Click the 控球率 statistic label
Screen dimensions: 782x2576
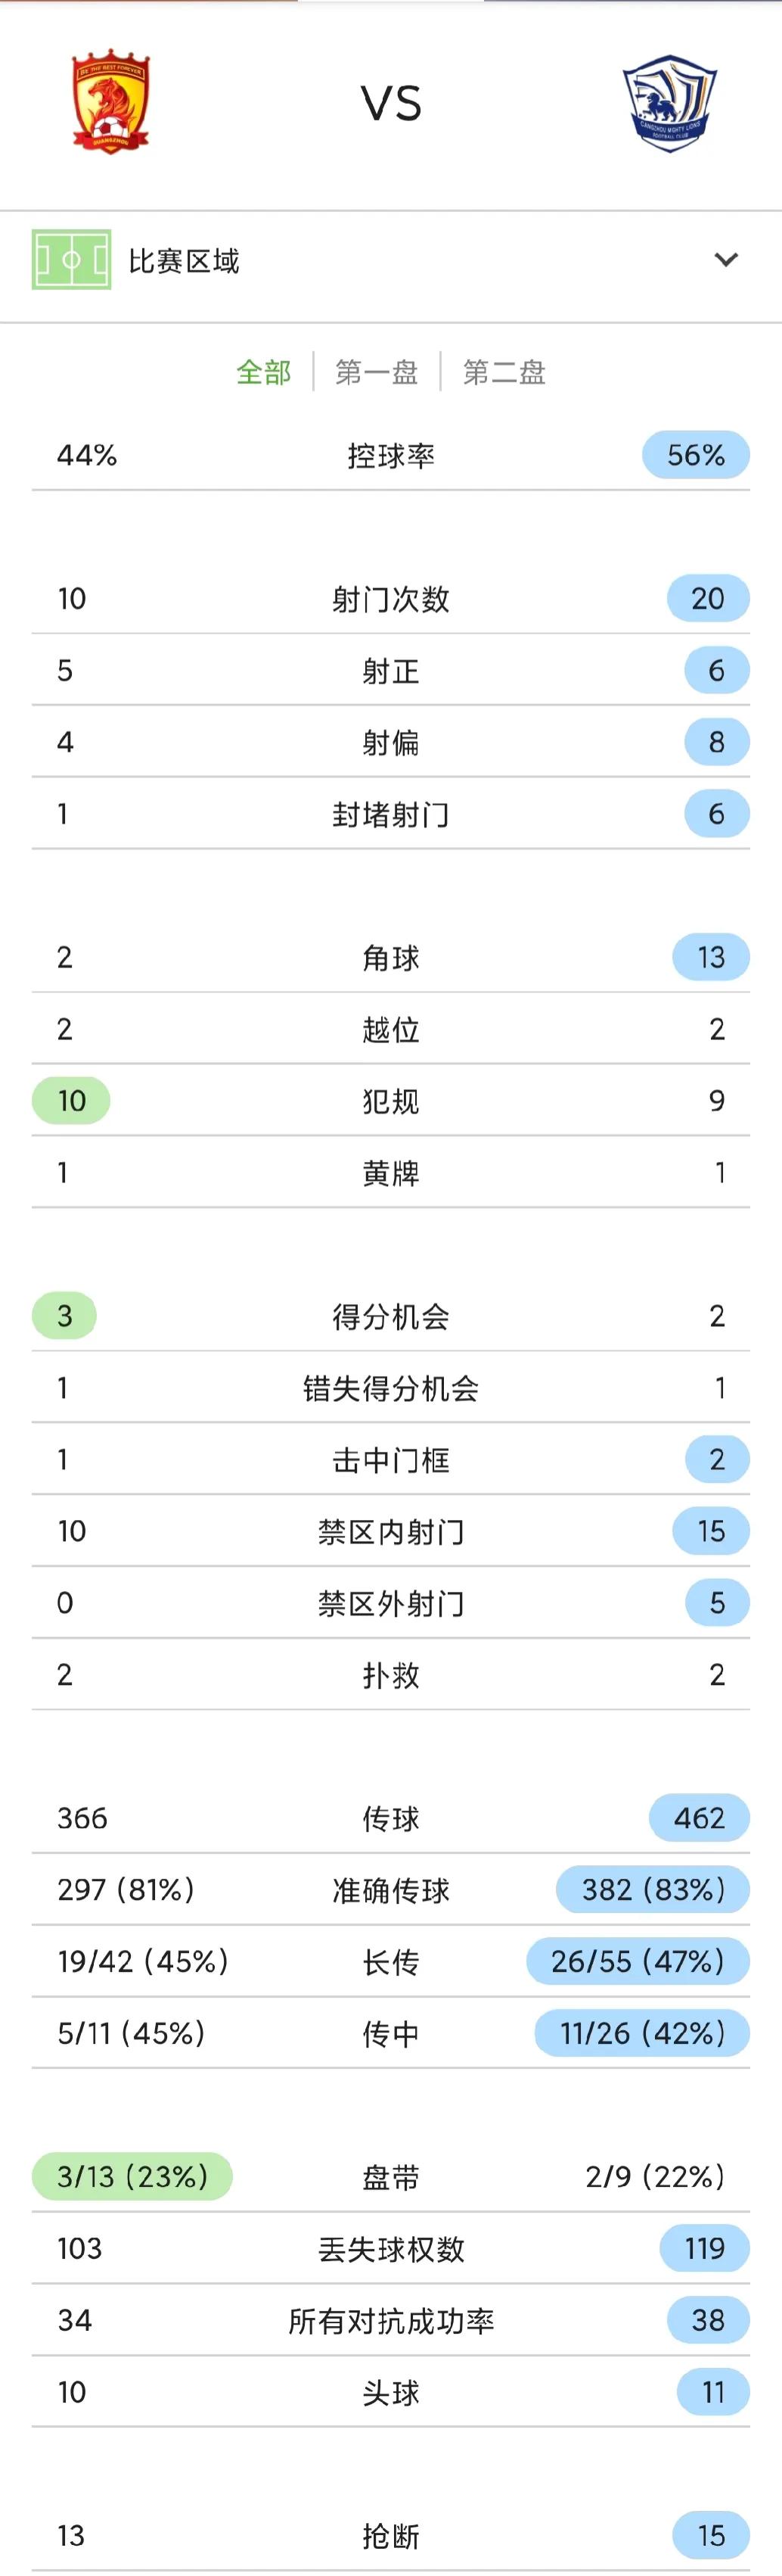(x=390, y=455)
